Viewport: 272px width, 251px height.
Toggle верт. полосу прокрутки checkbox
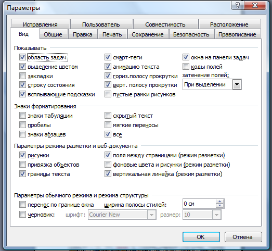click(108, 85)
